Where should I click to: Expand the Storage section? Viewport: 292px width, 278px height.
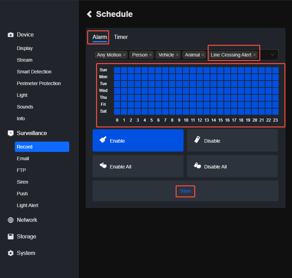(27, 237)
